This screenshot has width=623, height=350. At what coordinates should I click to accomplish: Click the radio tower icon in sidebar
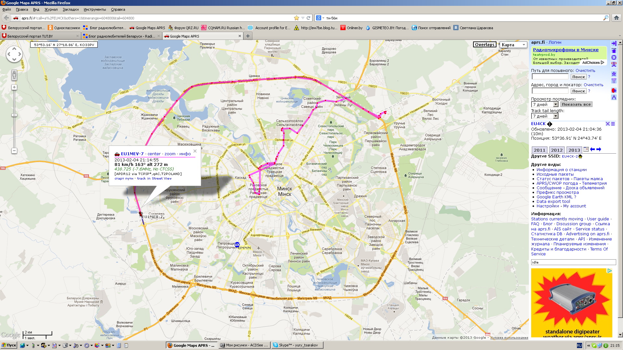click(614, 64)
